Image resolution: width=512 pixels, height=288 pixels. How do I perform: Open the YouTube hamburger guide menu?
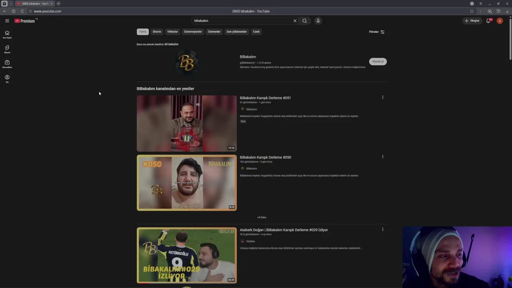(7, 21)
